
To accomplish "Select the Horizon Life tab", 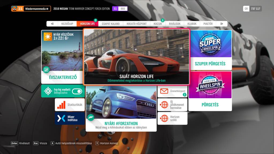I will (x=87, y=24).
